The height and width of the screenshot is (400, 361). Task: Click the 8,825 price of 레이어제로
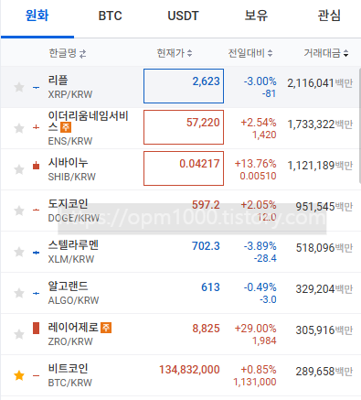(x=206, y=329)
